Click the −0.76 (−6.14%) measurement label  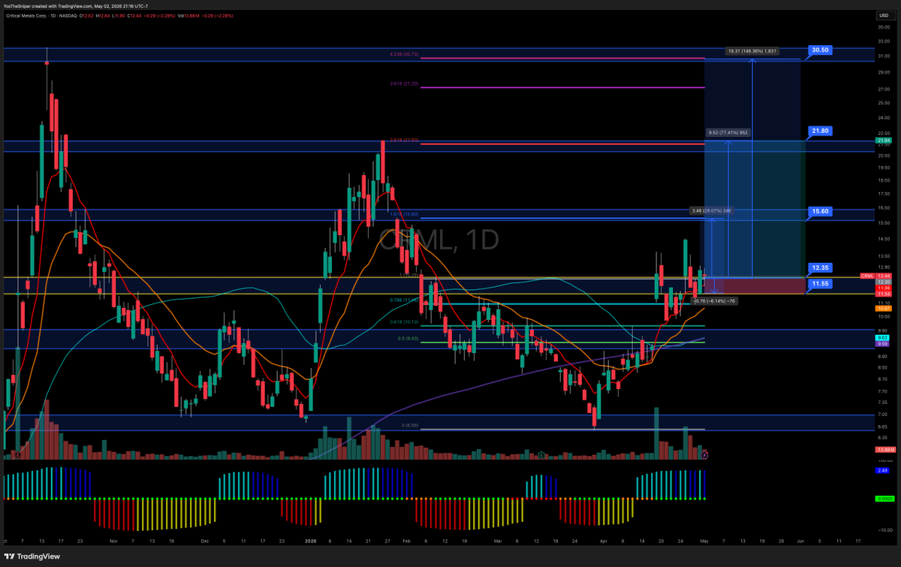coord(714,300)
